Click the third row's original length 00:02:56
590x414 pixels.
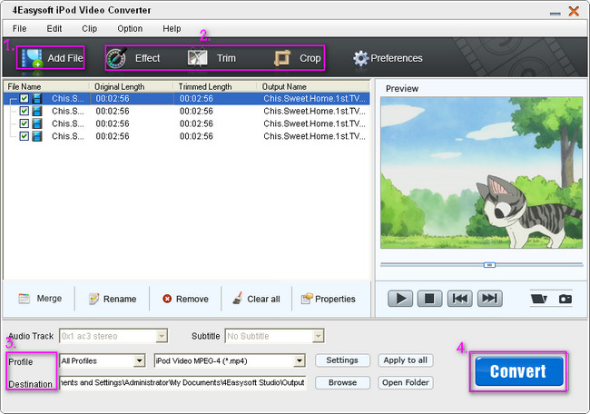tap(113, 123)
